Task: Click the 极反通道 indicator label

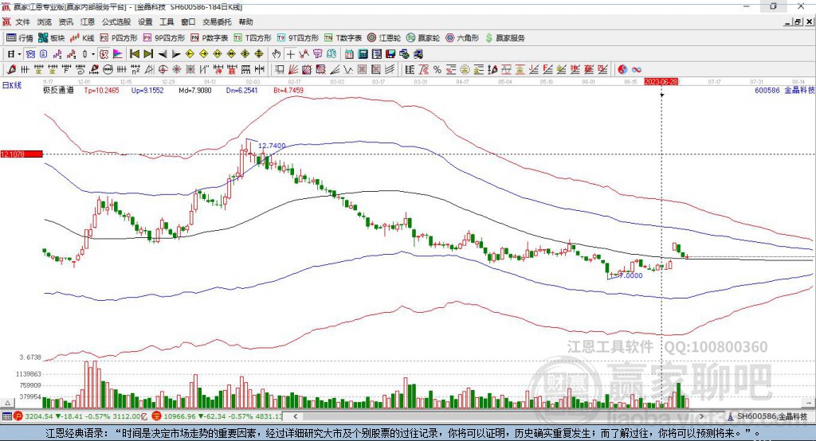Action: tap(58, 90)
